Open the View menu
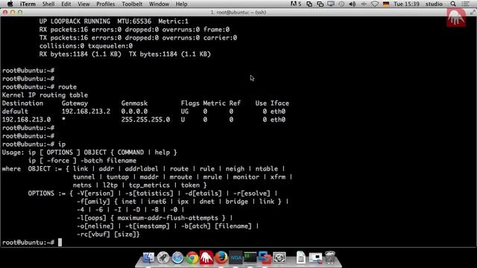 click(x=83, y=4)
